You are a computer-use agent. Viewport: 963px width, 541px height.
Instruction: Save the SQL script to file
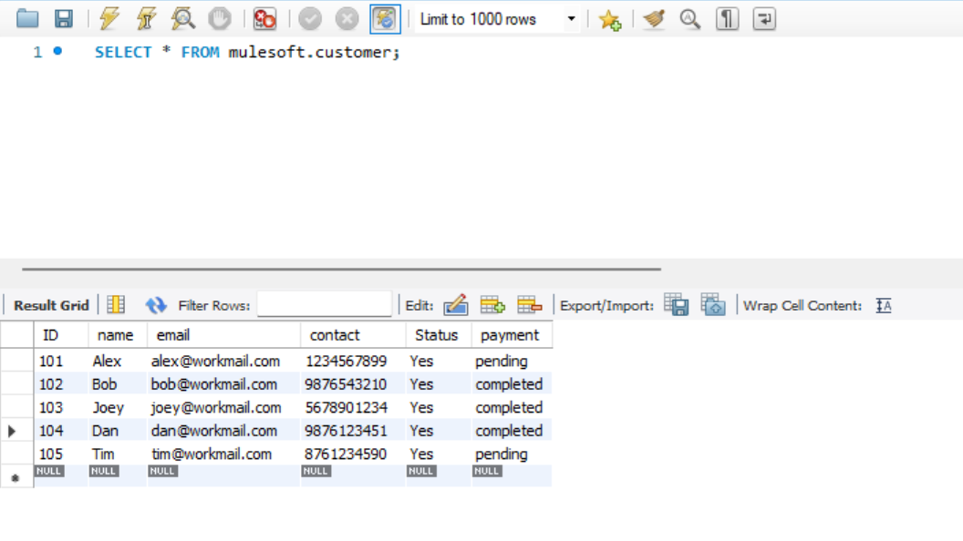[63, 18]
